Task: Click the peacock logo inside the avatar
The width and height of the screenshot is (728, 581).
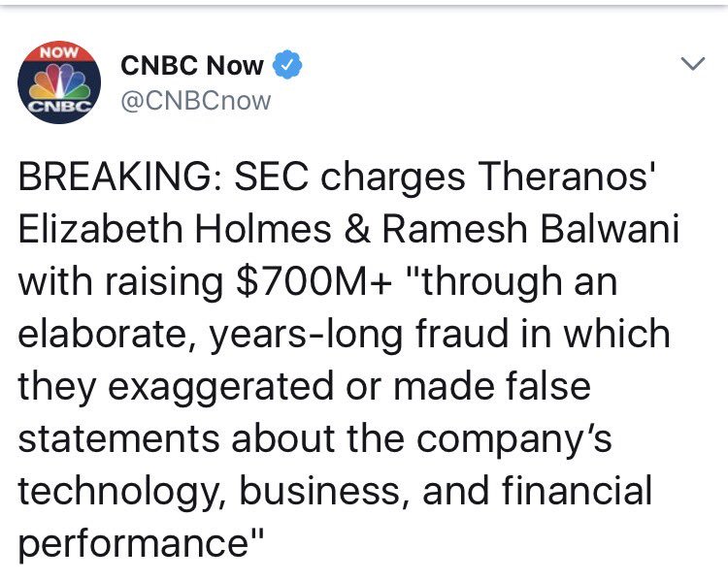Action: [x=59, y=81]
